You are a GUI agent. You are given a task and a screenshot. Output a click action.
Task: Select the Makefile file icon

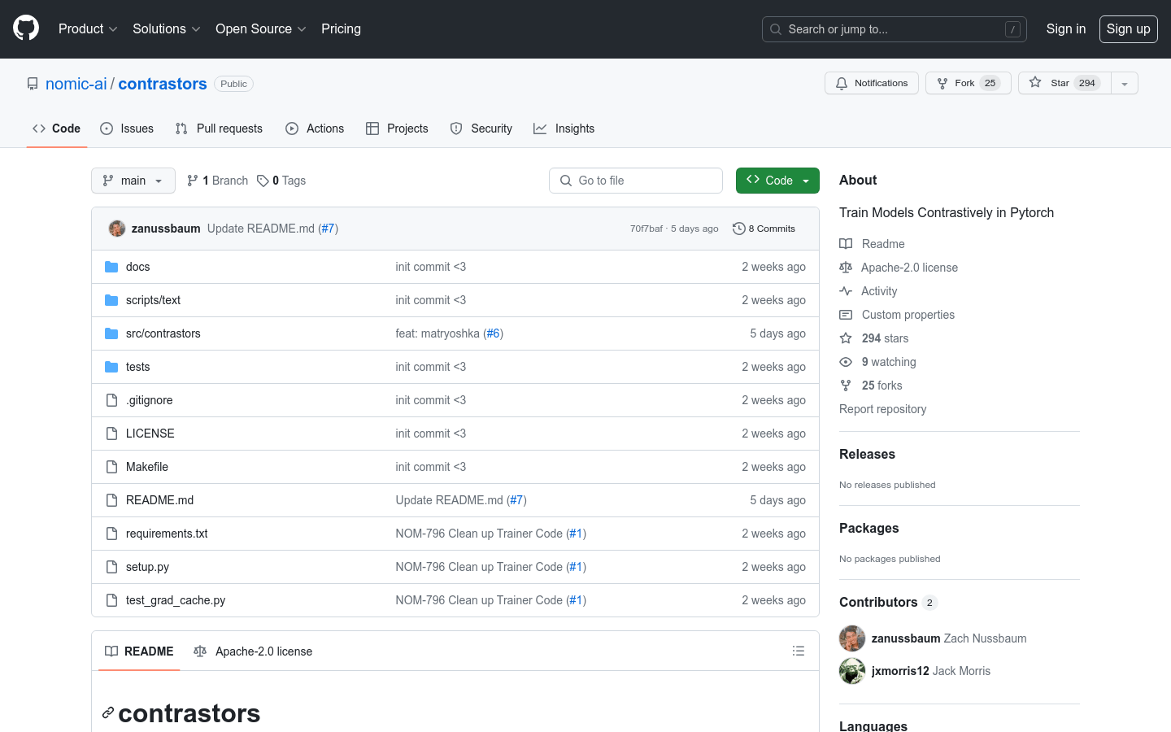[x=111, y=467]
